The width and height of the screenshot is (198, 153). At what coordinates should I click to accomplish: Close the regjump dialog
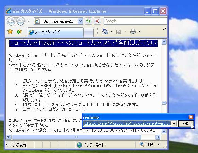191,117
